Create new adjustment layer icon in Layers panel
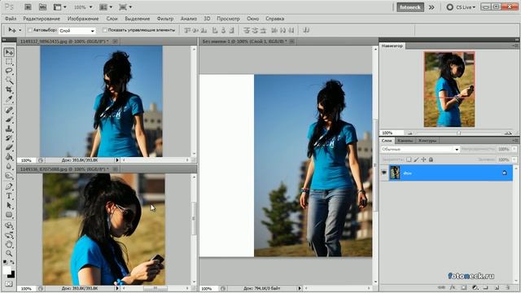The image size is (521, 293). (475, 287)
